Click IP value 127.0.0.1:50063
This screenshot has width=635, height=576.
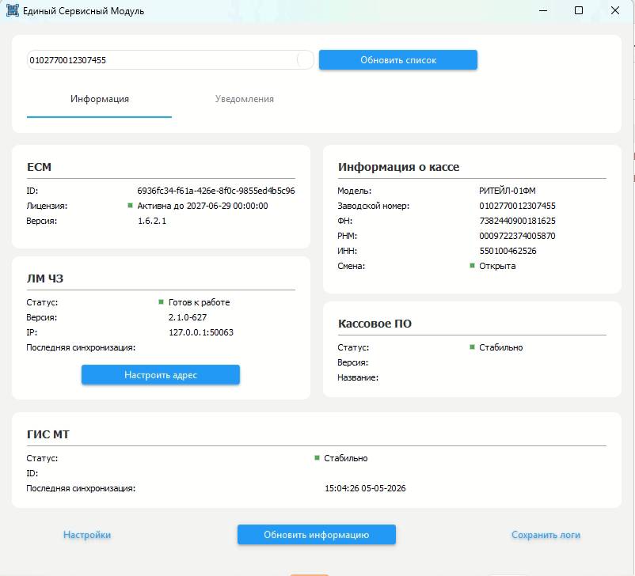click(201, 332)
